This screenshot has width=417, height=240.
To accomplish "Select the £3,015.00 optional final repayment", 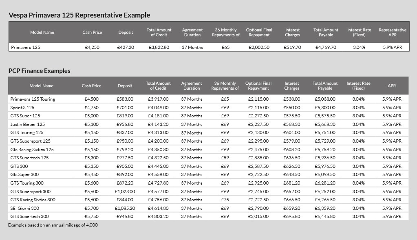I will click(258, 216).
